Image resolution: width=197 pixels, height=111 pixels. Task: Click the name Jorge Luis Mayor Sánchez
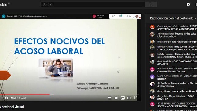(x=171, y=96)
